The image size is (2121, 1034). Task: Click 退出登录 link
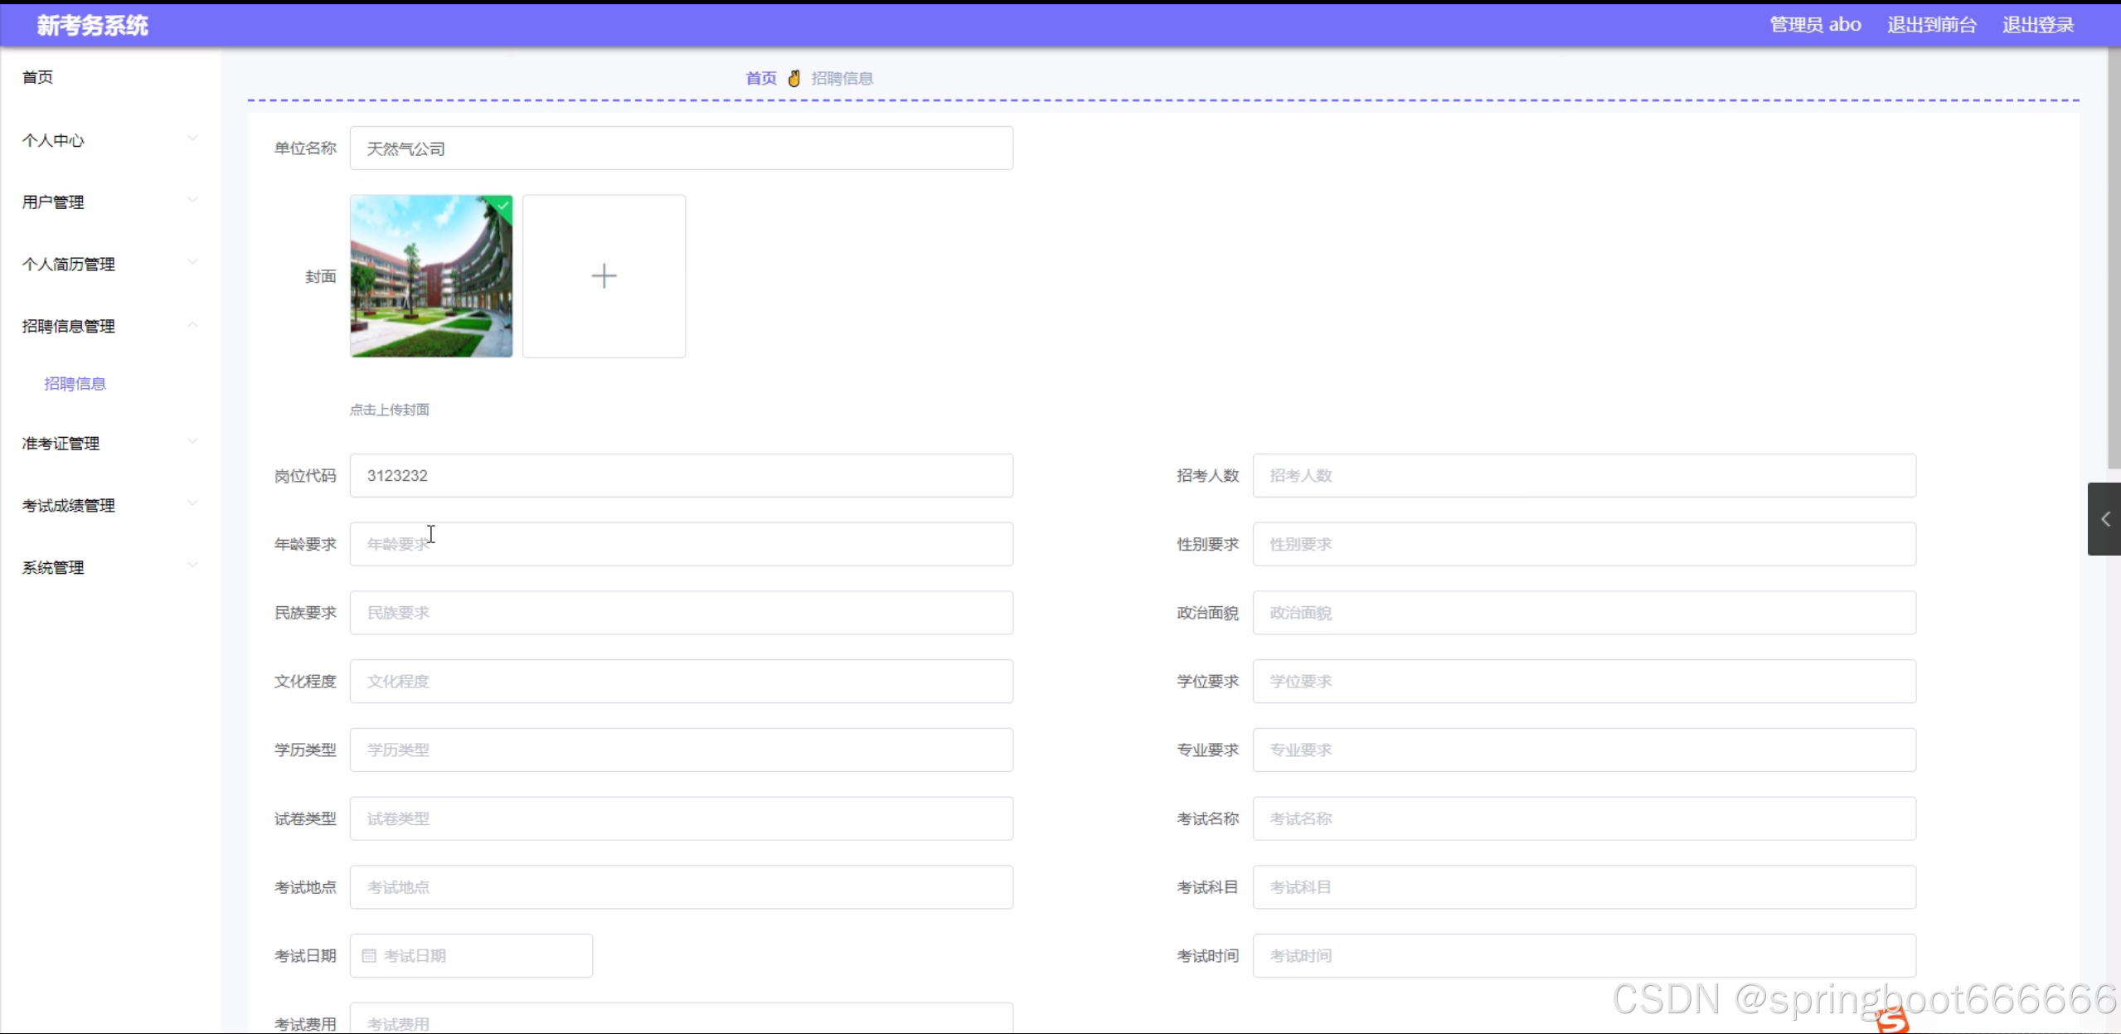pyautogui.click(x=2038, y=25)
